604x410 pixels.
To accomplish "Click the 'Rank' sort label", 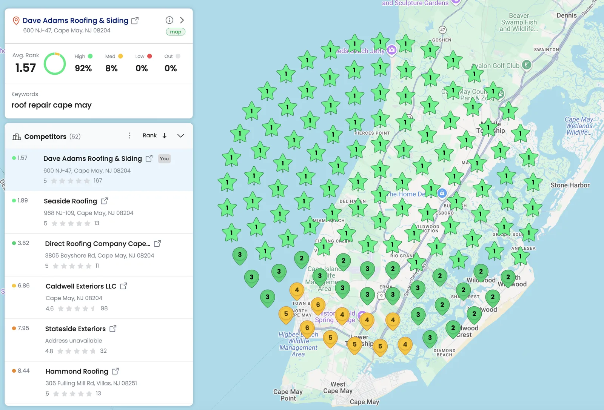I will (149, 135).
